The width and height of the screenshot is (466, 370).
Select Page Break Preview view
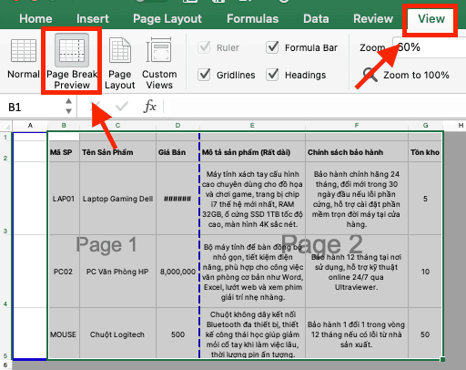72,61
